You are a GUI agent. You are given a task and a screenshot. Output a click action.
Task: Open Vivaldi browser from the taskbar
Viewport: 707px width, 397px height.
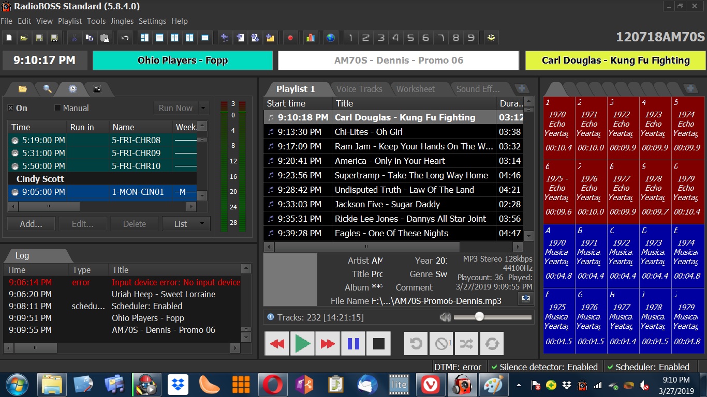point(430,385)
